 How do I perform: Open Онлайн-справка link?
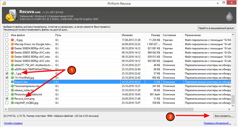coord(13,123)
